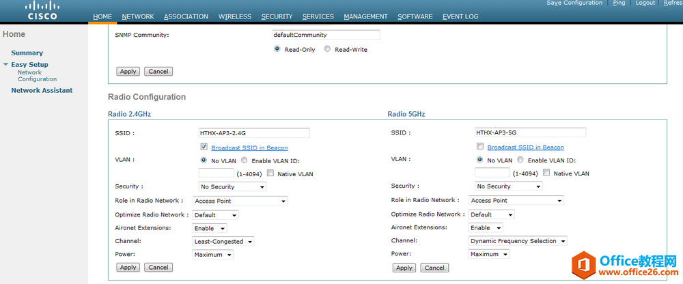Open the HOME tab

[x=102, y=16]
